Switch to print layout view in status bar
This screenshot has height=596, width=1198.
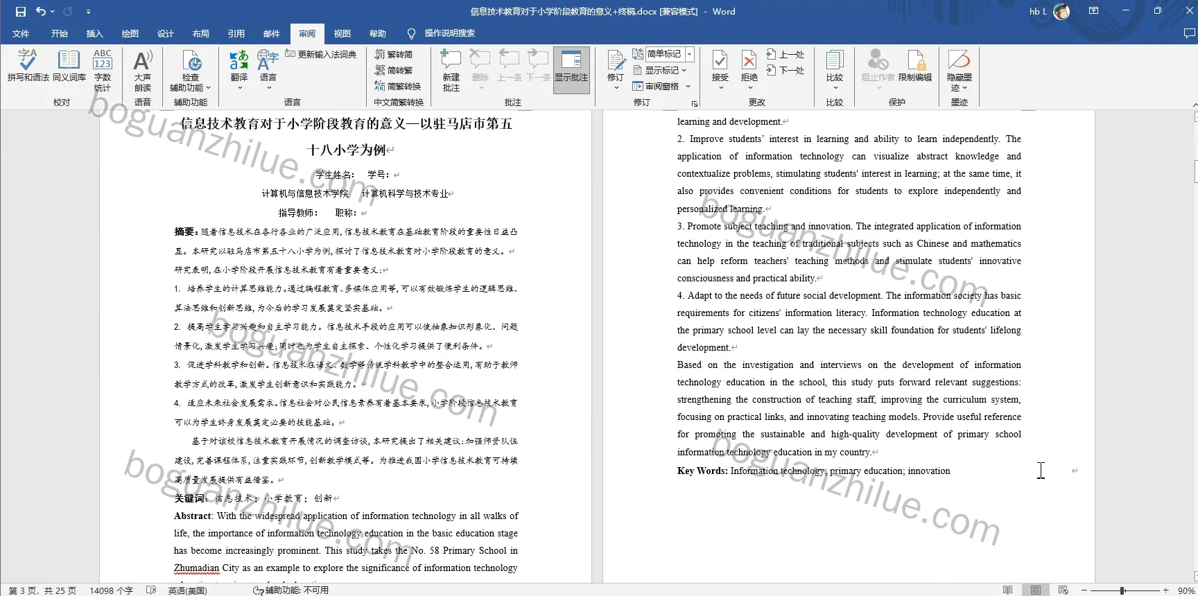coord(1036,590)
